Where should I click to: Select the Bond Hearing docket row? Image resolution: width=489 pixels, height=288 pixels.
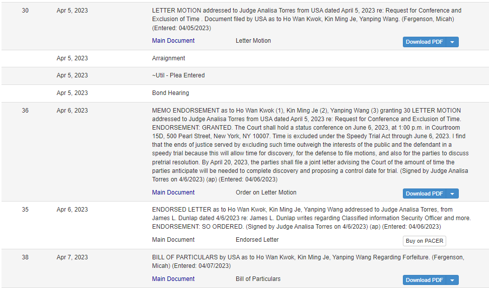[x=245, y=93]
